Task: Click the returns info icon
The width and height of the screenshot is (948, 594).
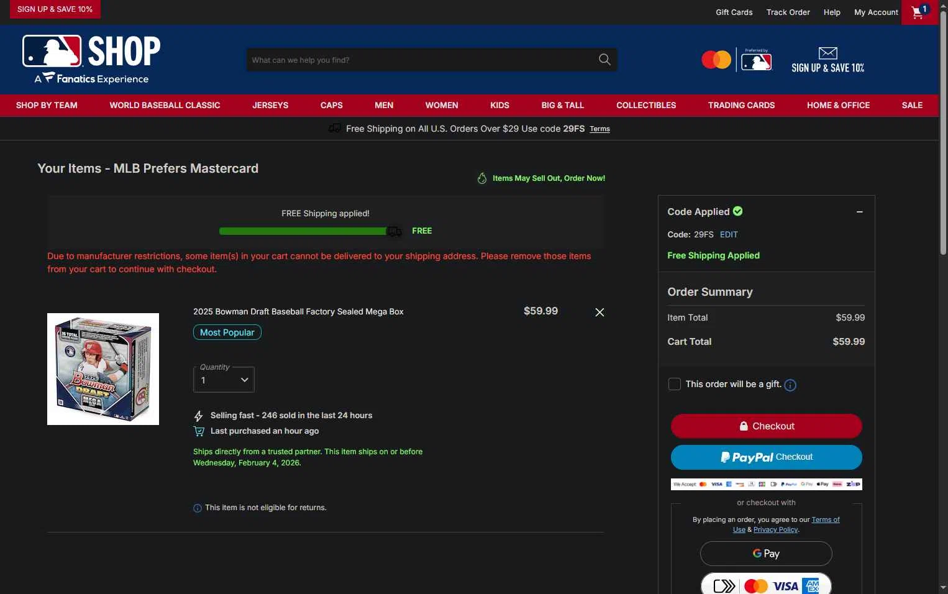Action: pyautogui.click(x=198, y=508)
